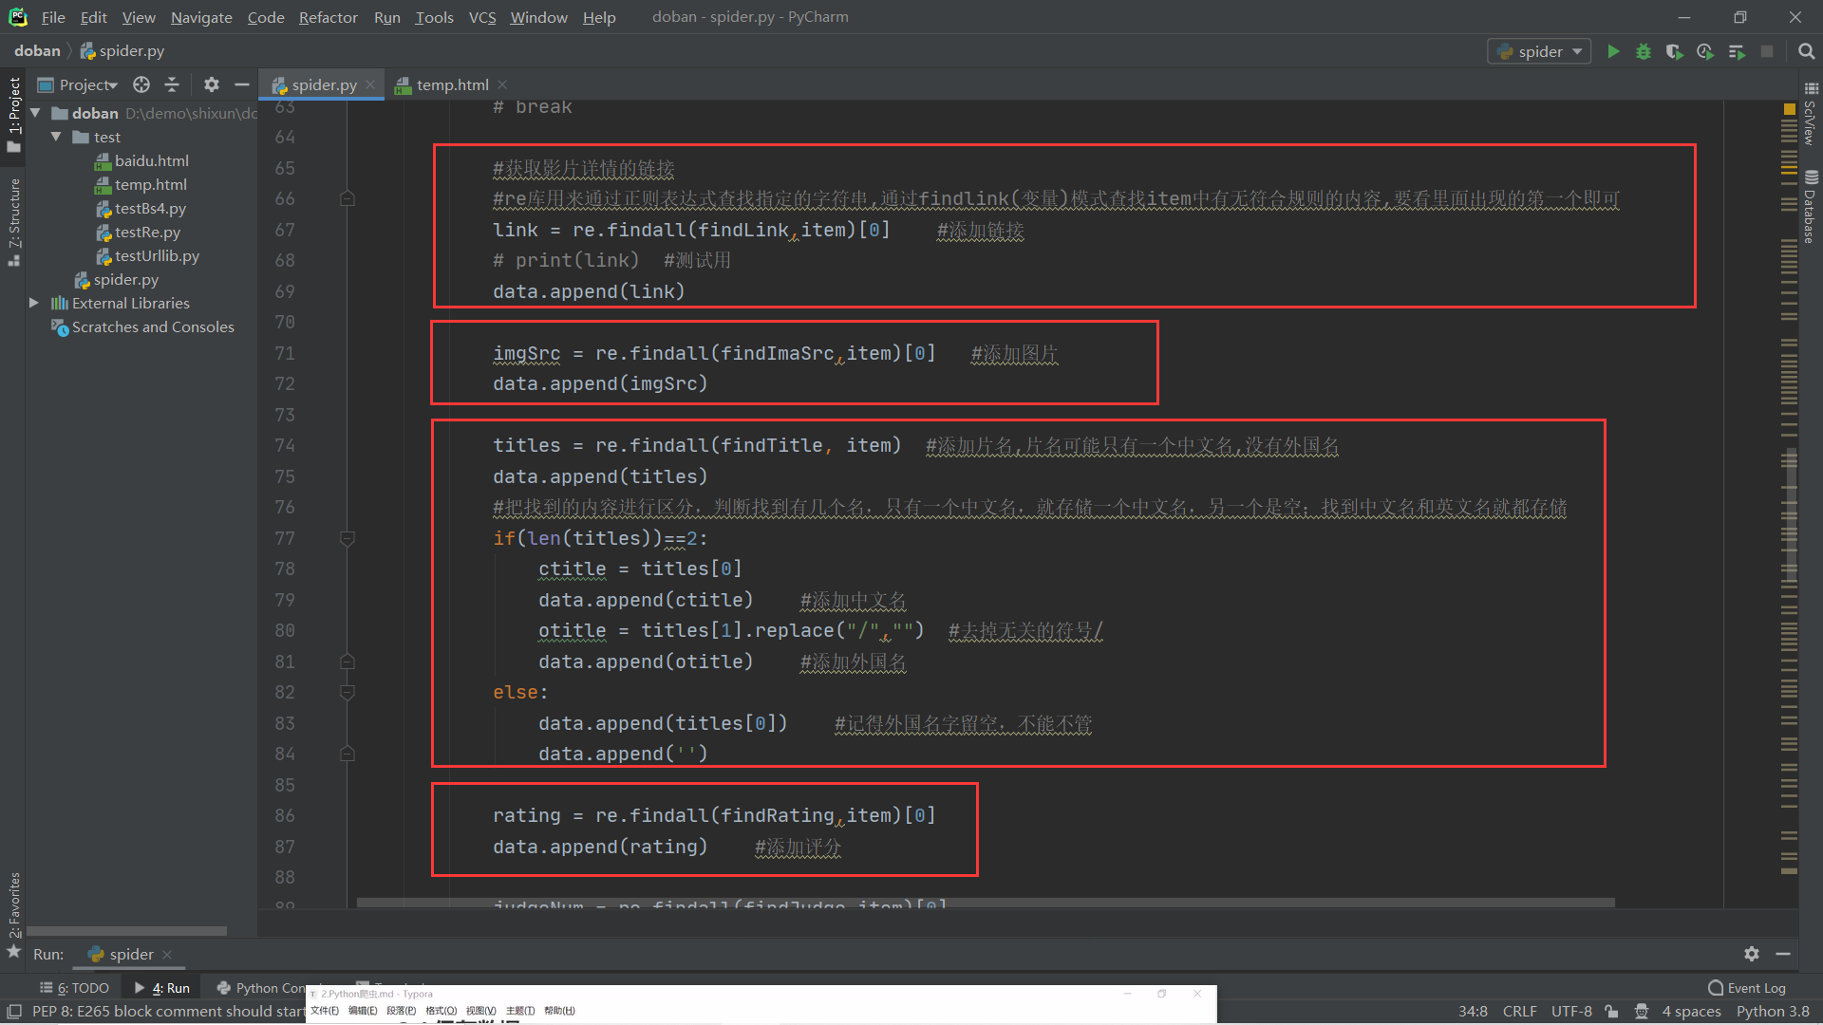Run the spider configuration with green play button

click(1613, 51)
